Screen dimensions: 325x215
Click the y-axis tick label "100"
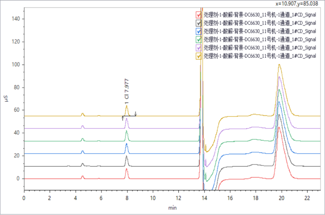17,64
